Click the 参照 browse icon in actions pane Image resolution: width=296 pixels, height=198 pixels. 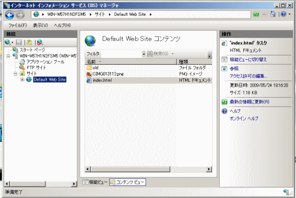point(225,69)
